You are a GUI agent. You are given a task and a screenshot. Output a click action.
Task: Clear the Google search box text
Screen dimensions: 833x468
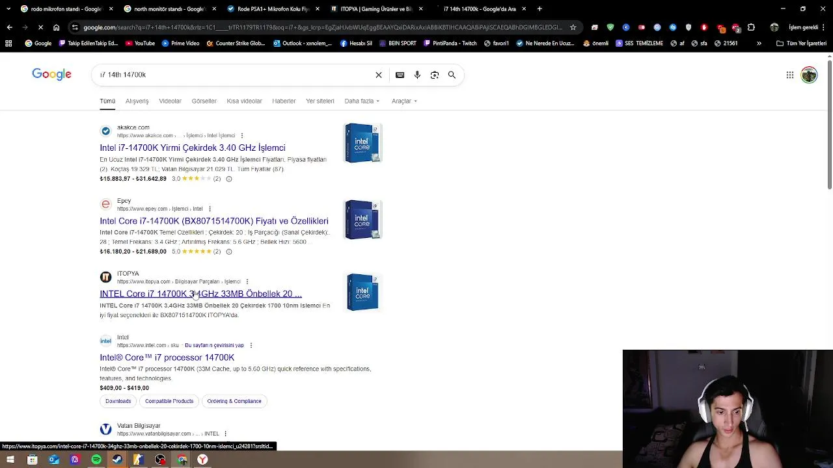[x=379, y=75]
